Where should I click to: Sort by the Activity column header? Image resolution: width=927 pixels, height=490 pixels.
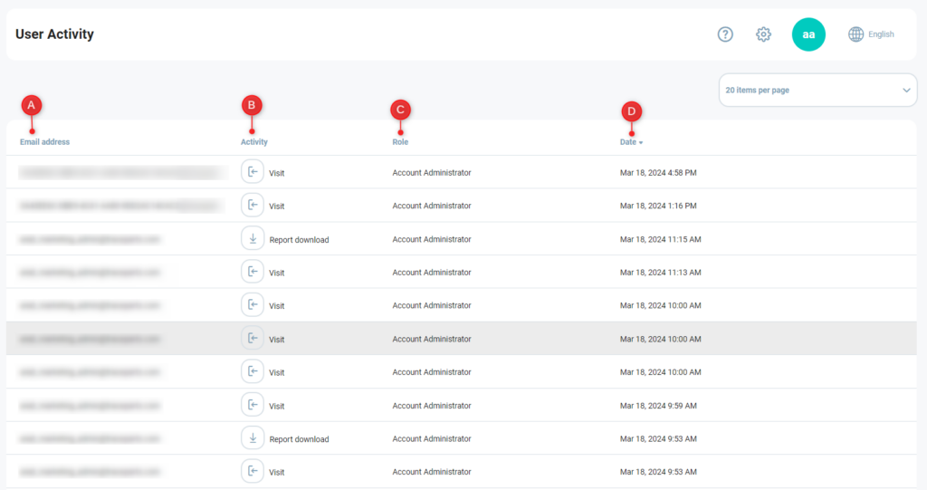coord(254,142)
